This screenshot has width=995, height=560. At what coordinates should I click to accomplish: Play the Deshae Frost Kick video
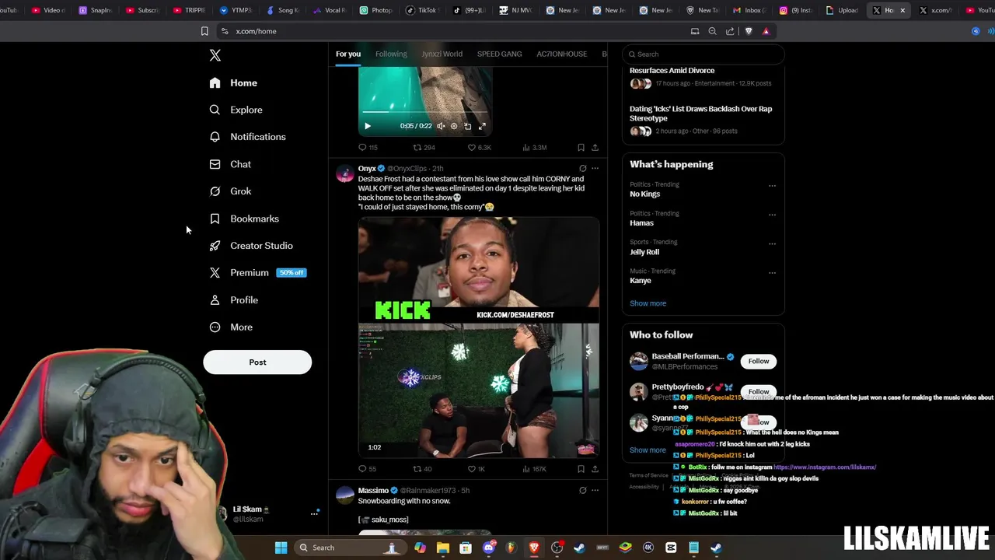click(x=479, y=337)
